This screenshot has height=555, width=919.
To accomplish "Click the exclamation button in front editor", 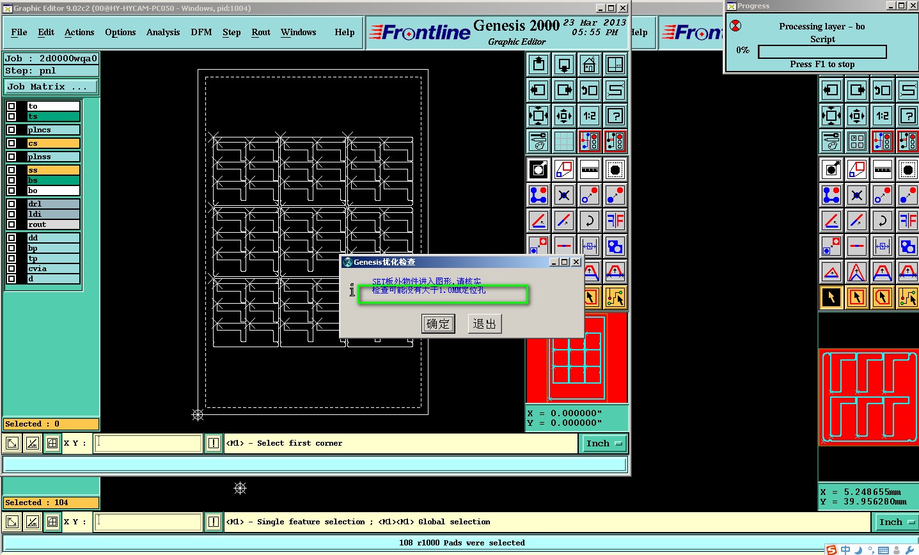I will (214, 443).
